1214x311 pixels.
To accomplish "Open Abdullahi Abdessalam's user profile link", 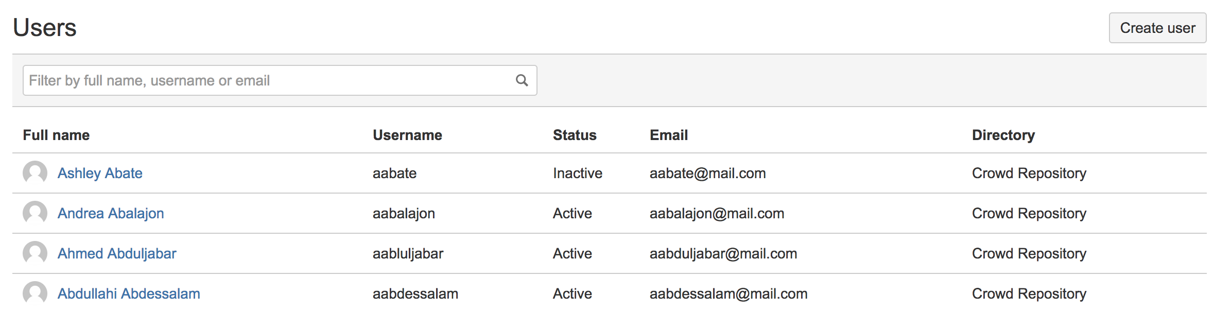I will click(129, 293).
